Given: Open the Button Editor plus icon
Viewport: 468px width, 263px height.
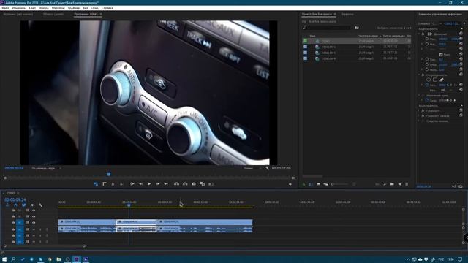Looking at the screenshot, I should [x=290, y=184].
